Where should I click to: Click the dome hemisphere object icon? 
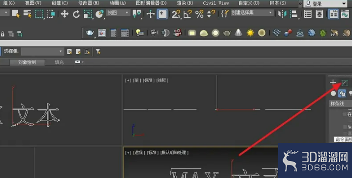pyautogui.click(x=204, y=33)
